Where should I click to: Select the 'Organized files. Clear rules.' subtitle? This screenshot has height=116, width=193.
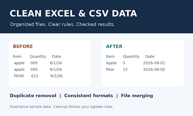[x=62, y=24]
